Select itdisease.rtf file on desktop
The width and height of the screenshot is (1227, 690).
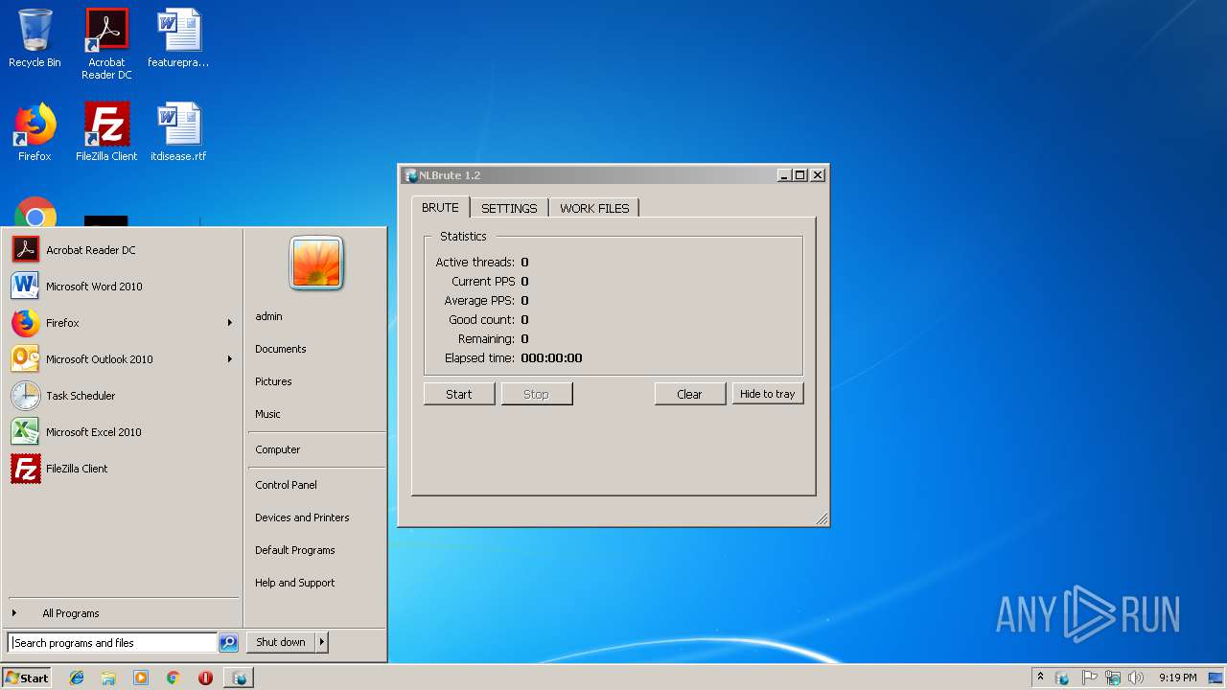pos(178,131)
